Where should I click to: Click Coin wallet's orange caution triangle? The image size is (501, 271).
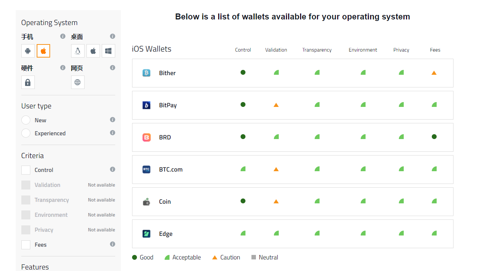coord(276,201)
